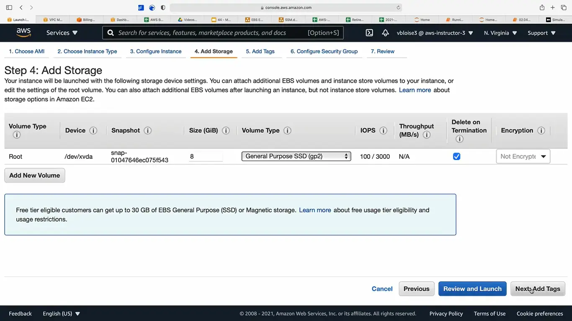This screenshot has width=572, height=321.
Task: Open the Services dropdown menu
Action: [62, 33]
